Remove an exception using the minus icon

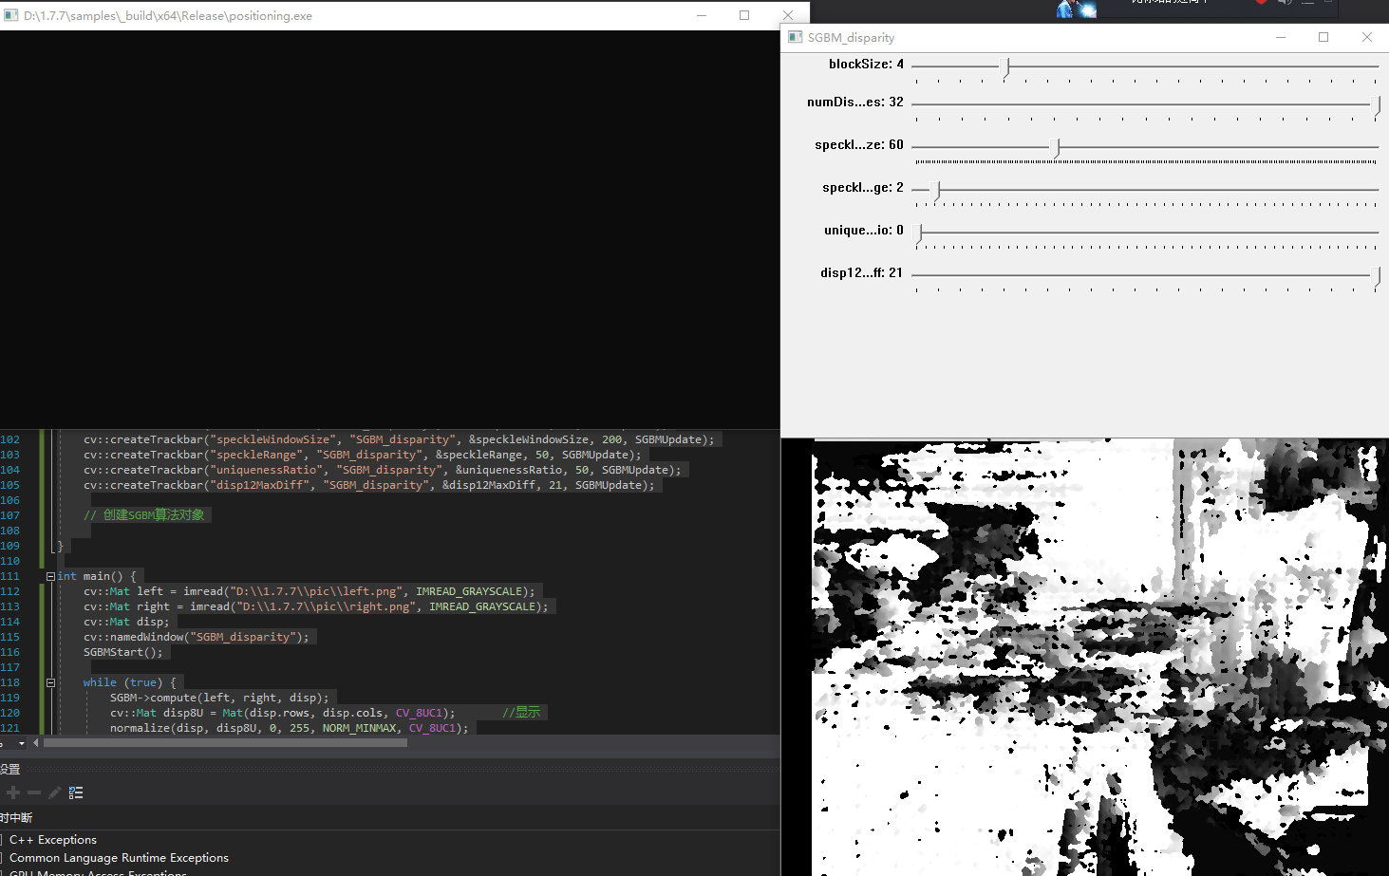34,792
